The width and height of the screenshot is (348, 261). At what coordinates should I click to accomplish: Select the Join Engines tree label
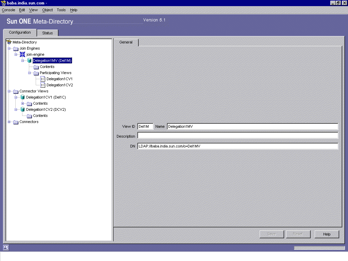tap(30, 48)
